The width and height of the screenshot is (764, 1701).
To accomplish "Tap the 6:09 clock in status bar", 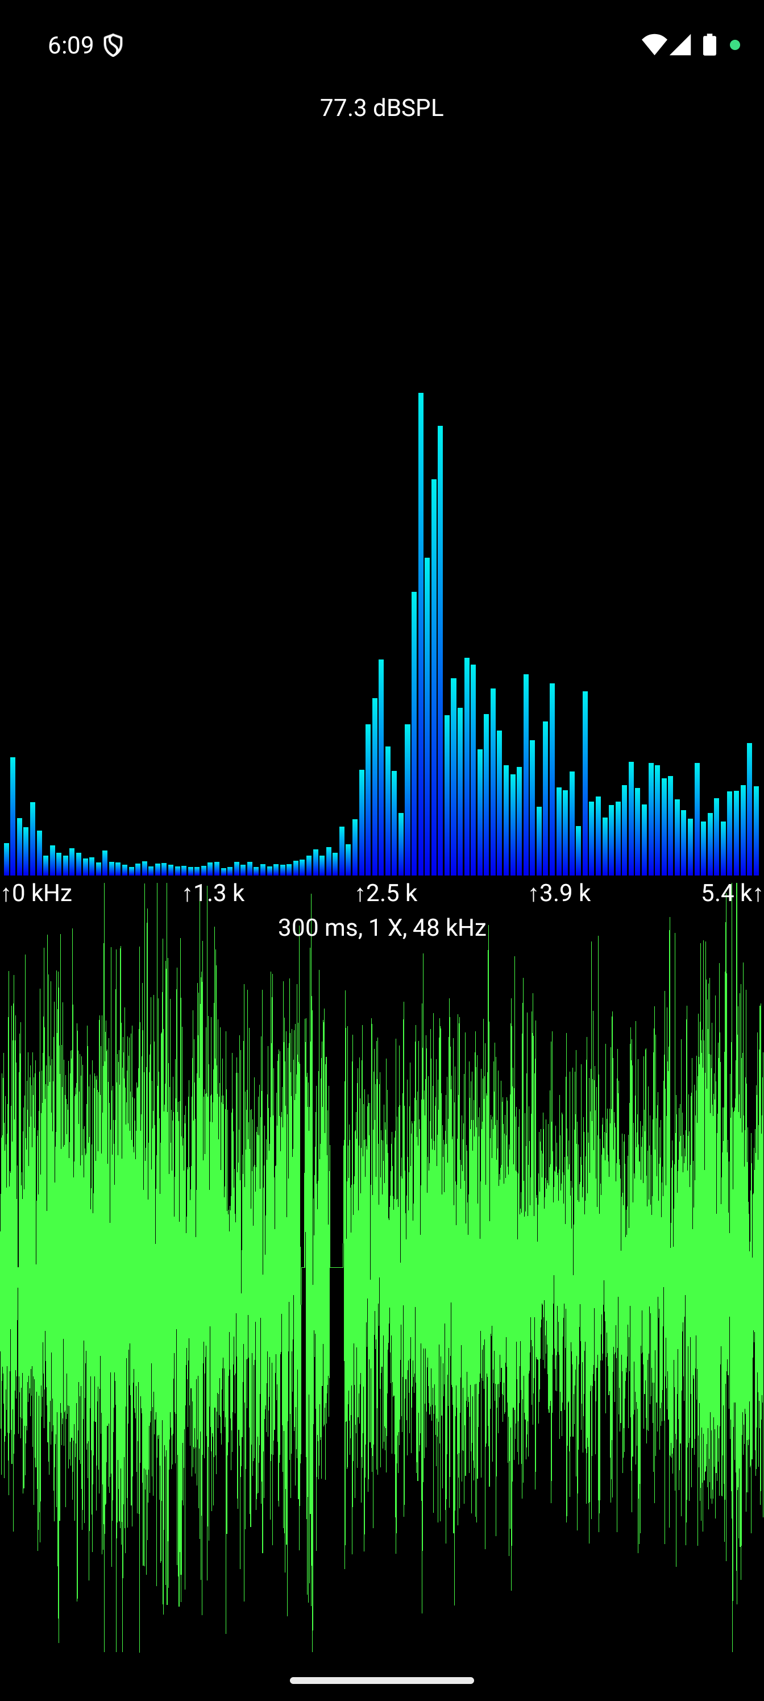I will click(x=70, y=45).
